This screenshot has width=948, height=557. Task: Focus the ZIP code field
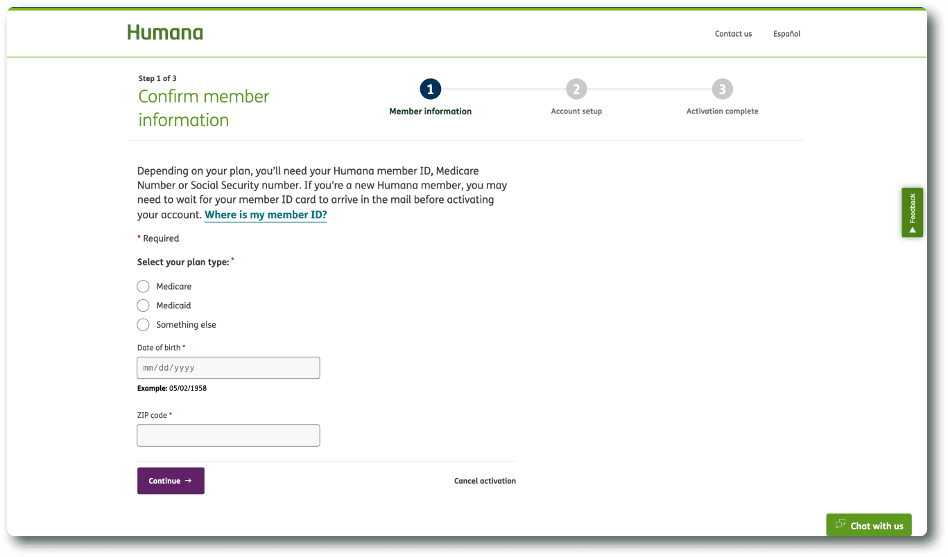pos(228,435)
